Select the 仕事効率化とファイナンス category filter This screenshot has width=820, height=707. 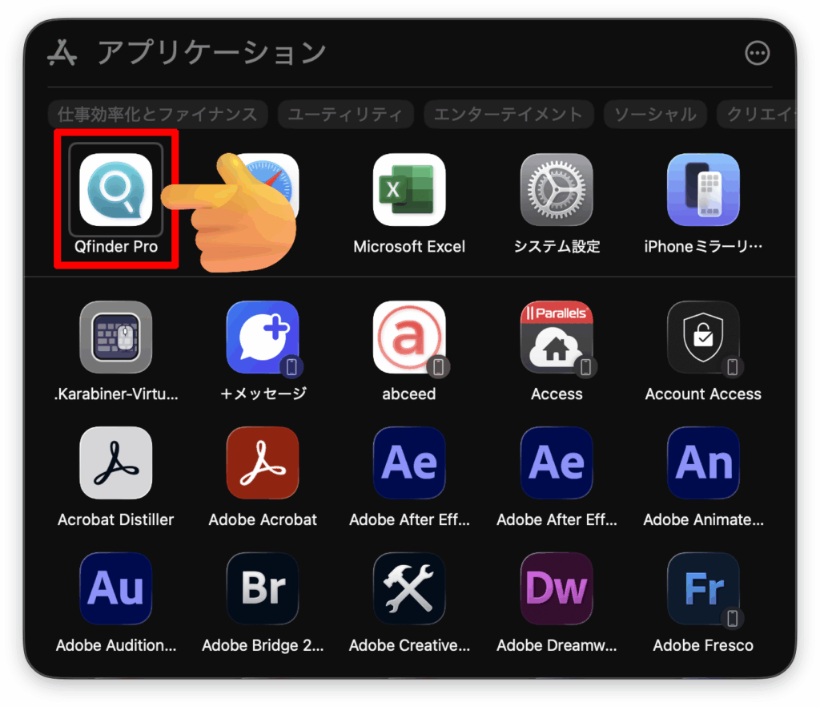click(x=157, y=115)
